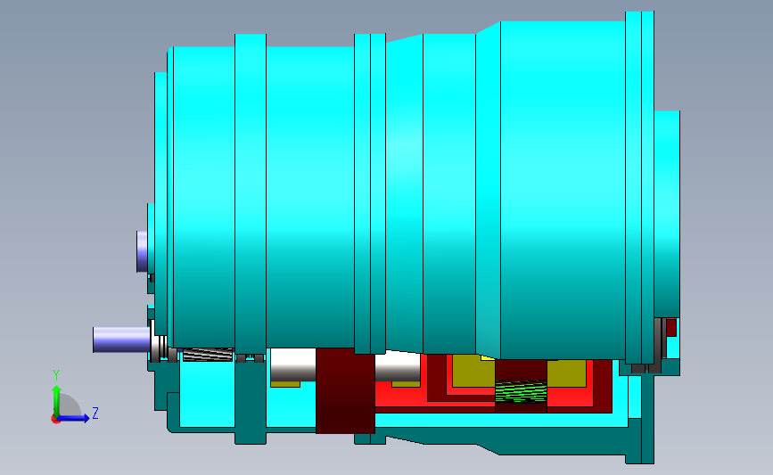The width and height of the screenshot is (773, 475).
Task: Click the protruding cyan end cap on right
Action: (667, 214)
